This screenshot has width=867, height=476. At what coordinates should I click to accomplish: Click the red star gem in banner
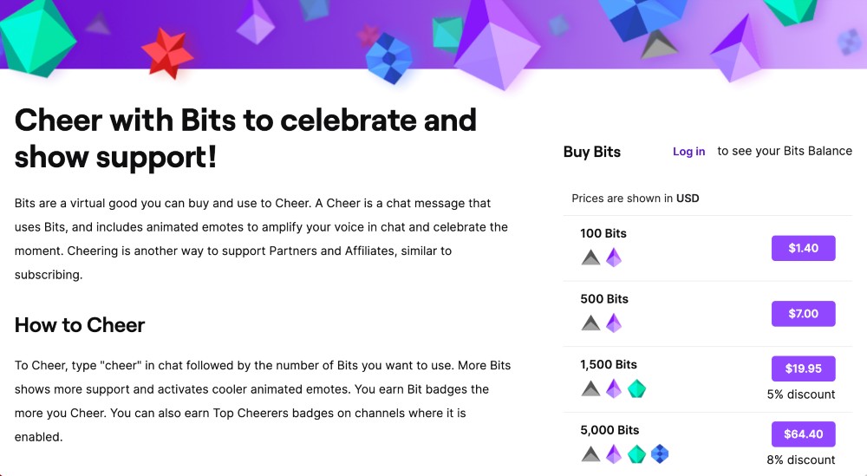coord(166,54)
